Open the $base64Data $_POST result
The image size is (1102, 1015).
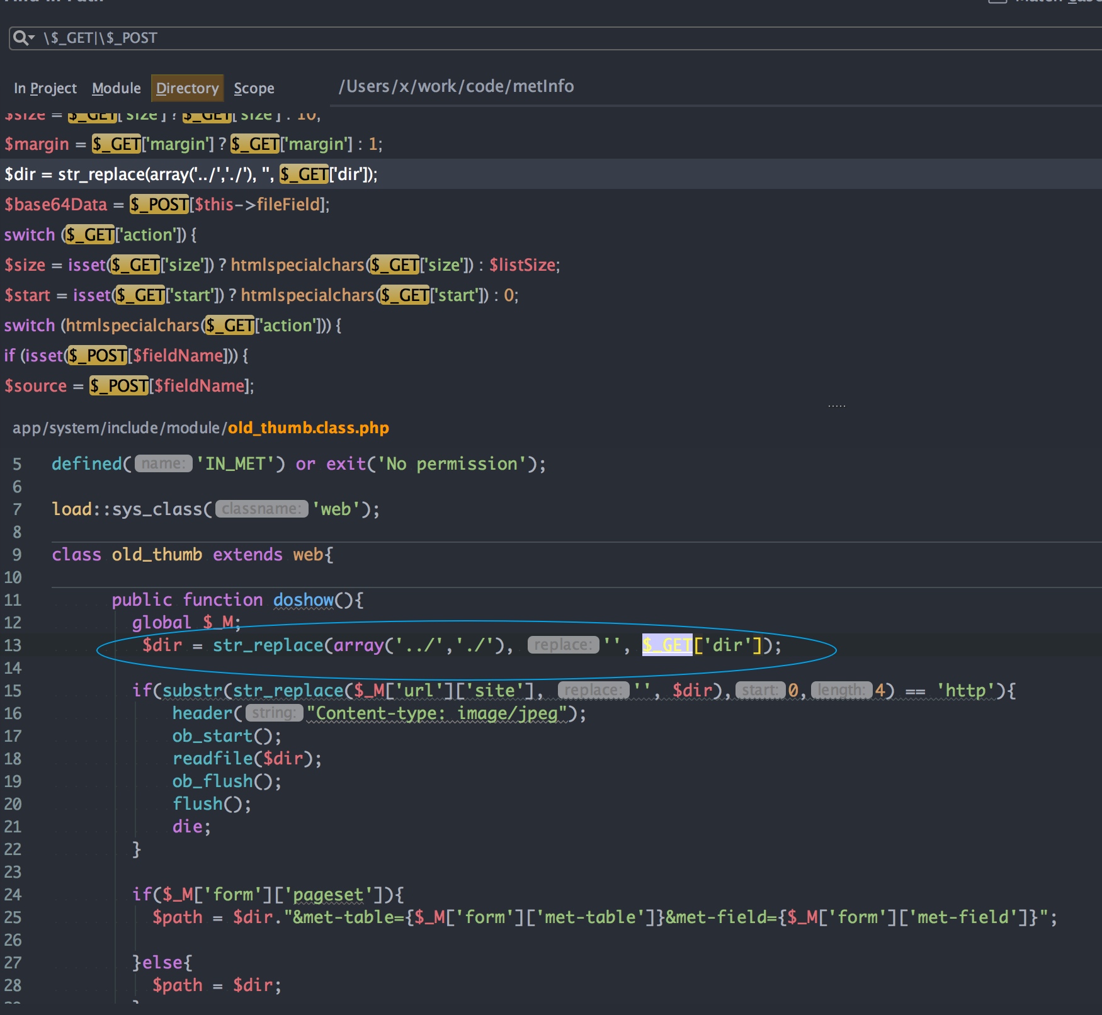point(167,205)
